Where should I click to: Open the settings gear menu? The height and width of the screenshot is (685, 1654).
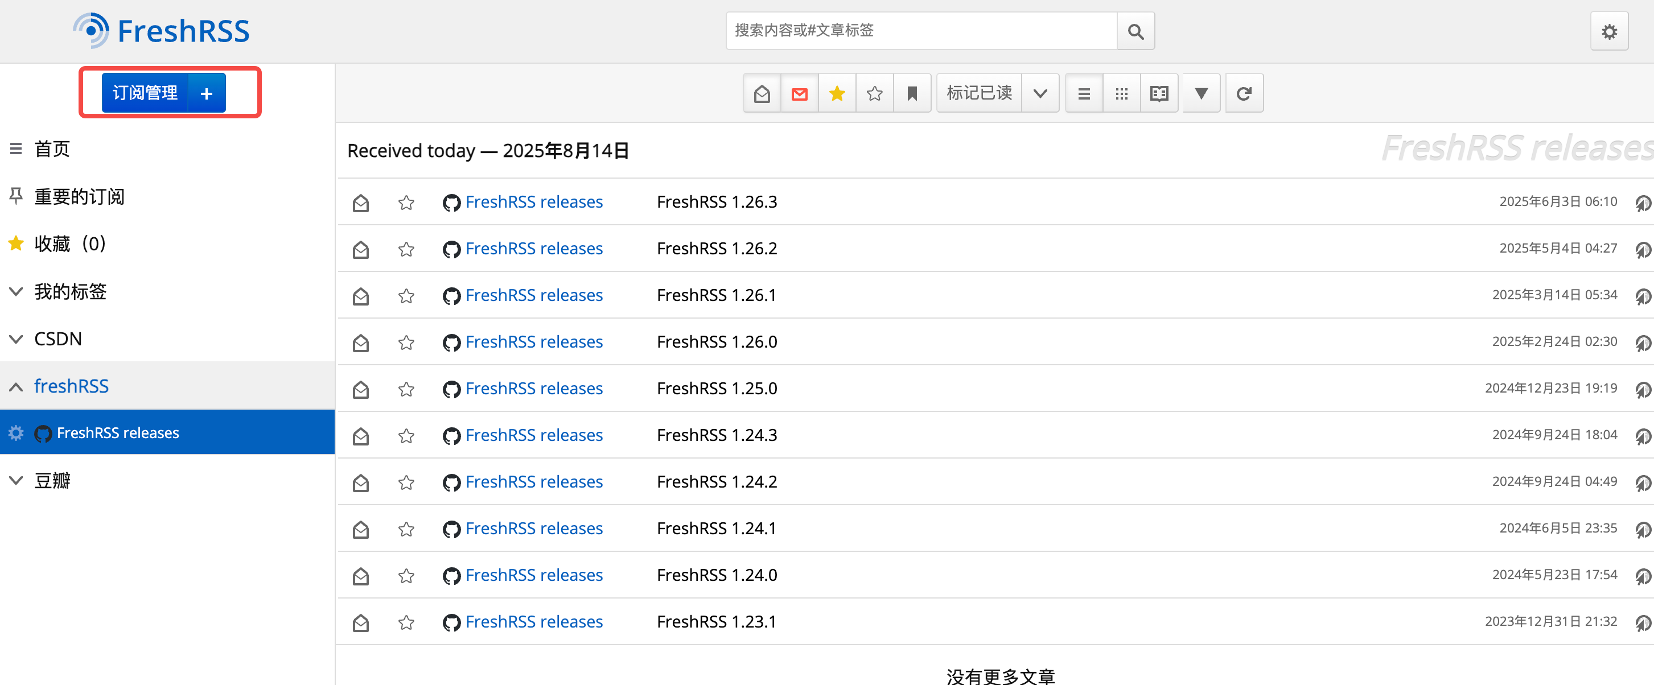pyautogui.click(x=1608, y=31)
